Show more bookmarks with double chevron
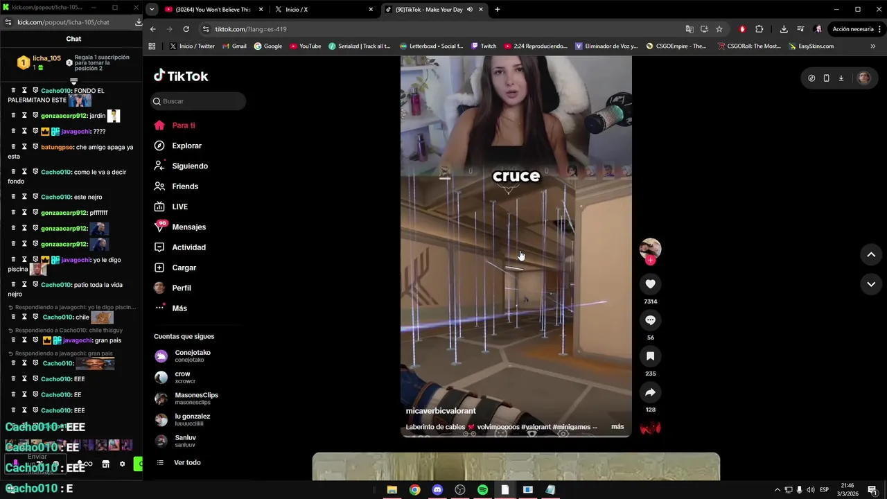The height and width of the screenshot is (499, 887). pos(872,46)
